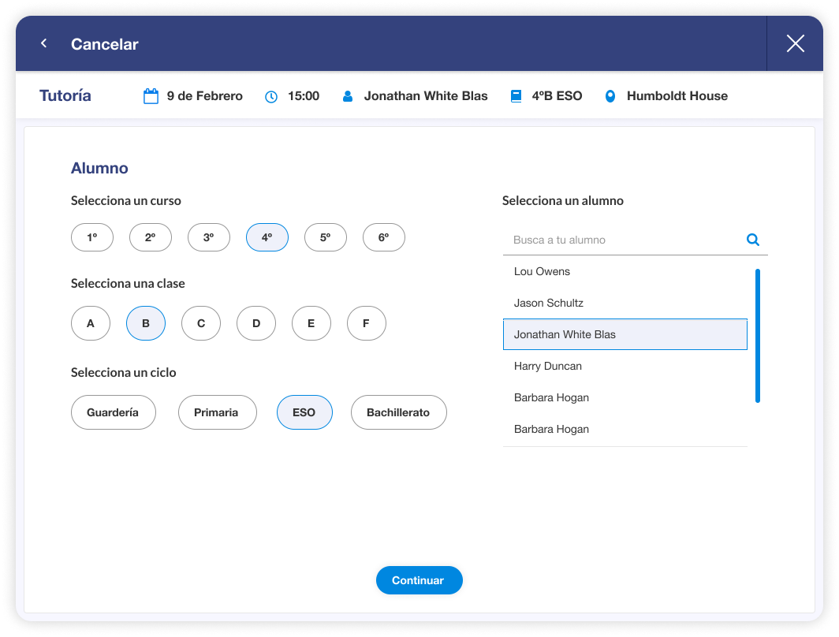
Task: Click the Continuar button
Action: 419,580
